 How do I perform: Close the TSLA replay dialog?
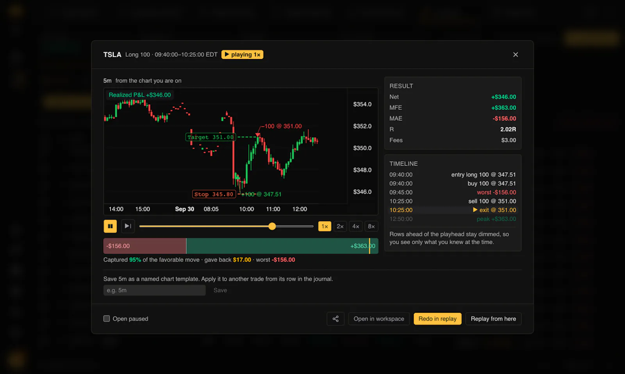click(516, 55)
